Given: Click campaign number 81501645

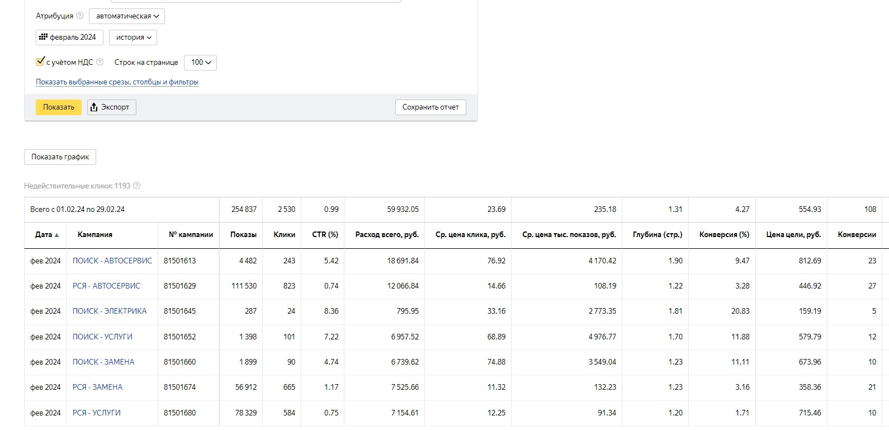Looking at the screenshot, I should pos(180,311).
